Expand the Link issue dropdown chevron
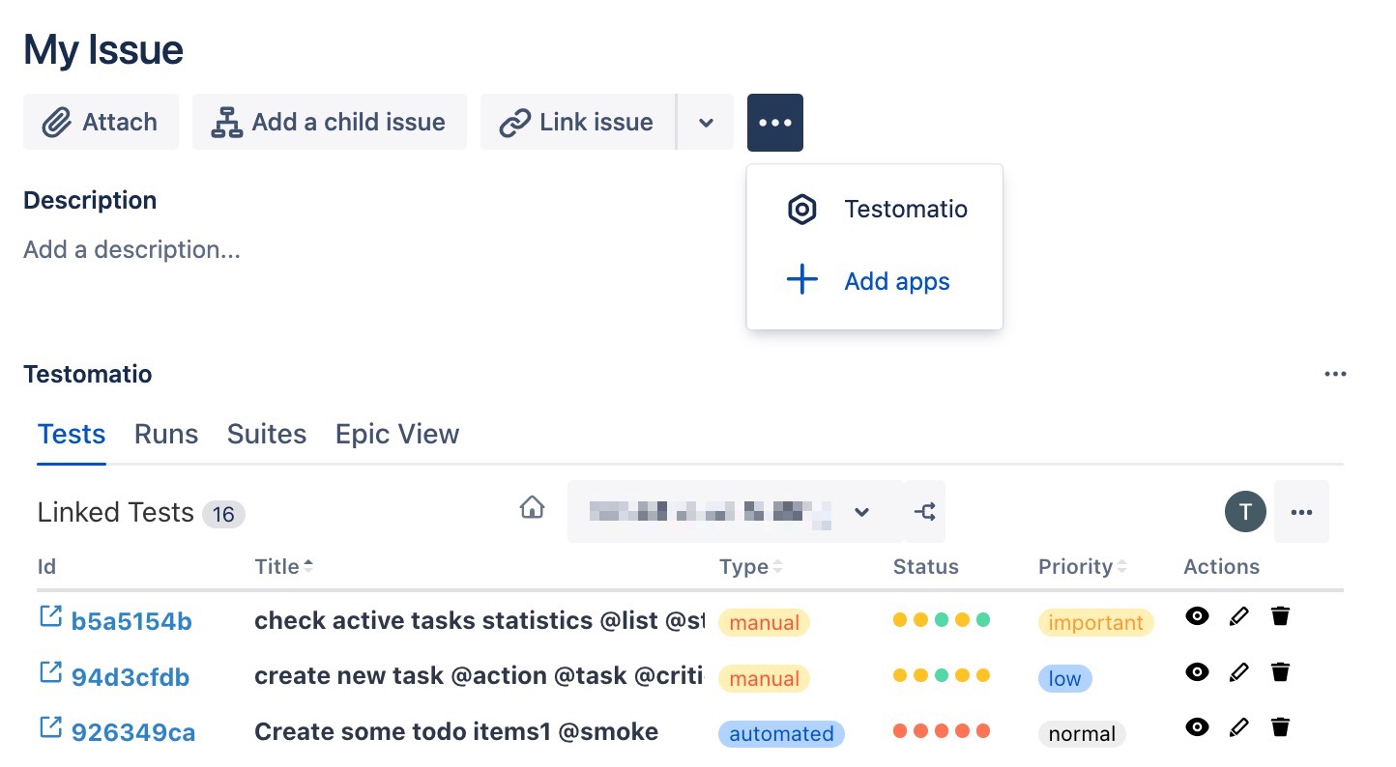This screenshot has width=1396, height=767. point(706,123)
